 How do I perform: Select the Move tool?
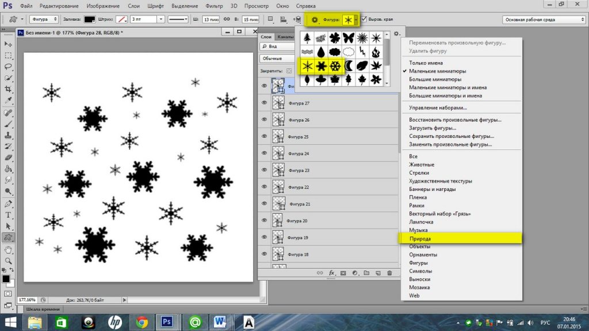8,44
